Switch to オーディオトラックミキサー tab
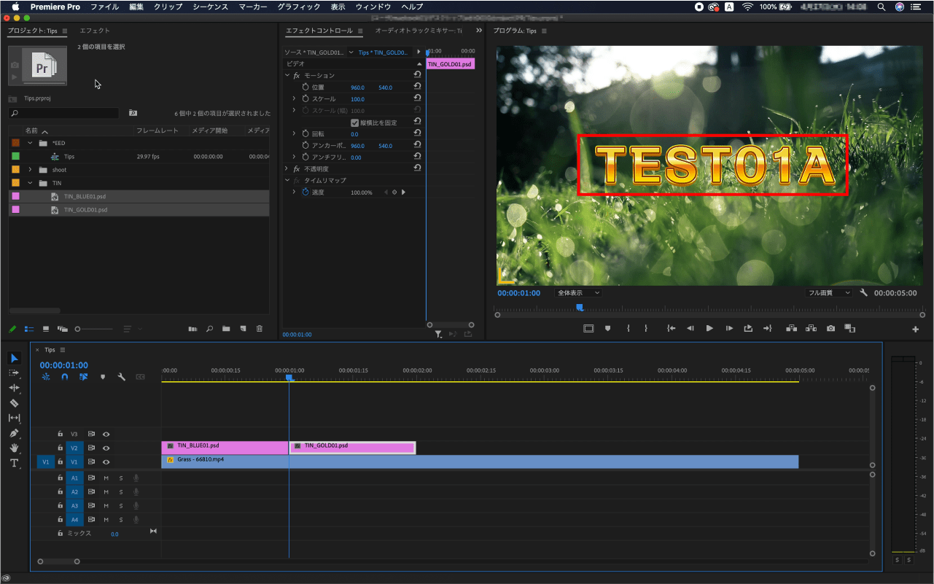This screenshot has height=584, width=934. click(x=419, y=31)
